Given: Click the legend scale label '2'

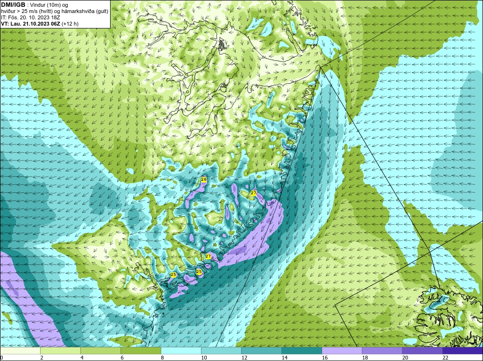Looking at the screenshot, I should (x=42, y=358).
